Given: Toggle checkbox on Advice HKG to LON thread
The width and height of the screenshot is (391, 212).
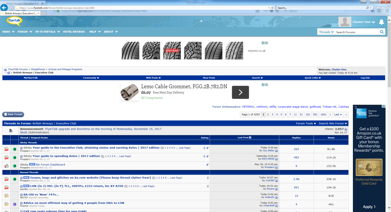Looking at the screenshot, I should [x=21, y=203].
